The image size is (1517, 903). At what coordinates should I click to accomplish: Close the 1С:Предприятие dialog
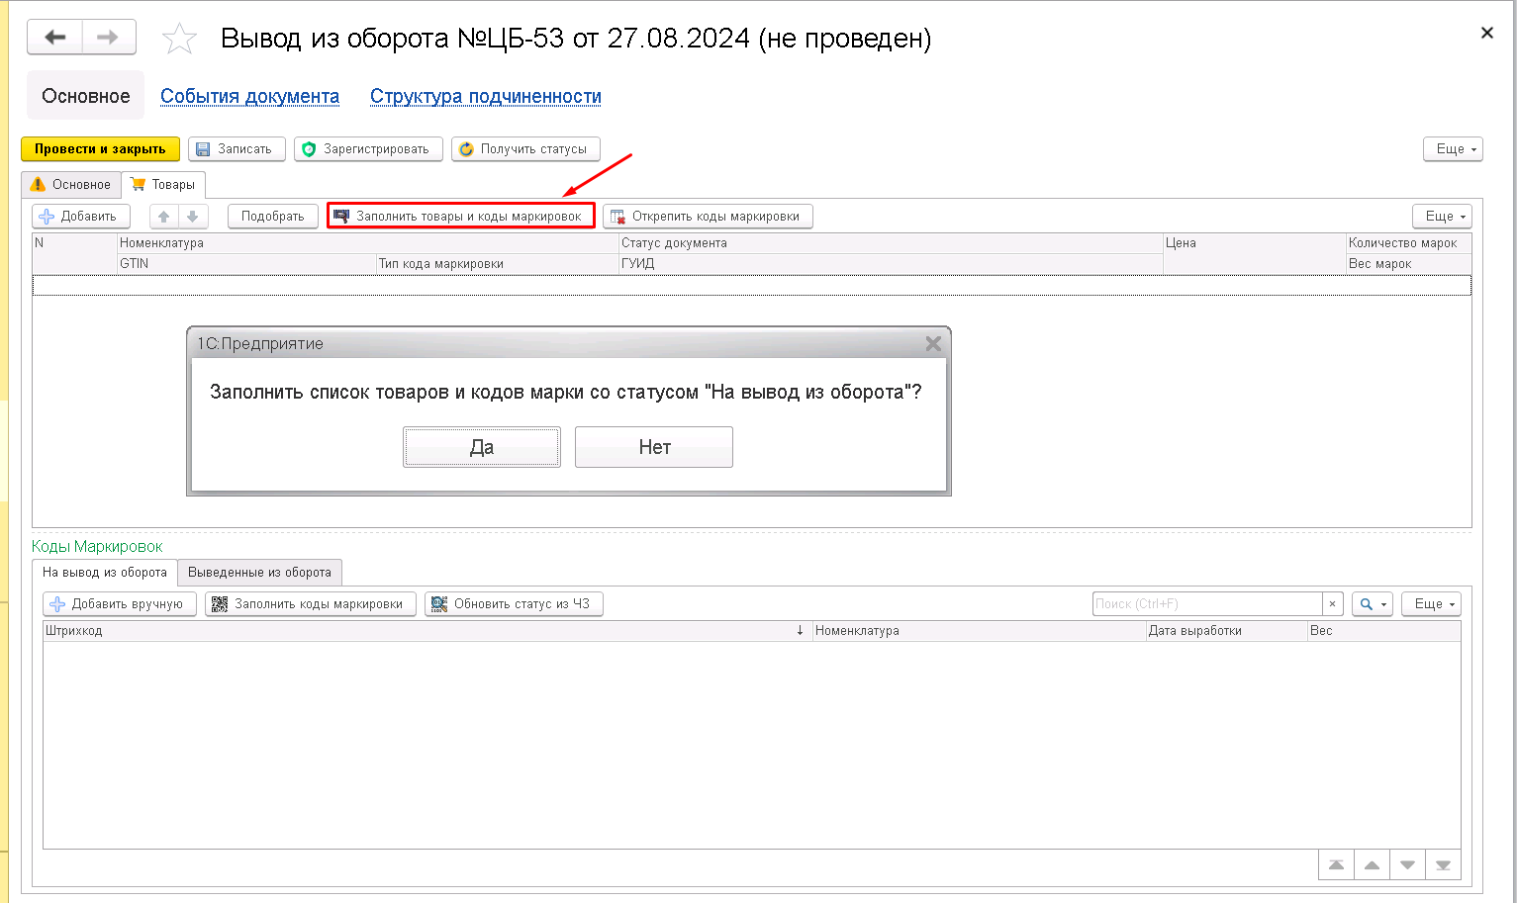coord(932,344)
